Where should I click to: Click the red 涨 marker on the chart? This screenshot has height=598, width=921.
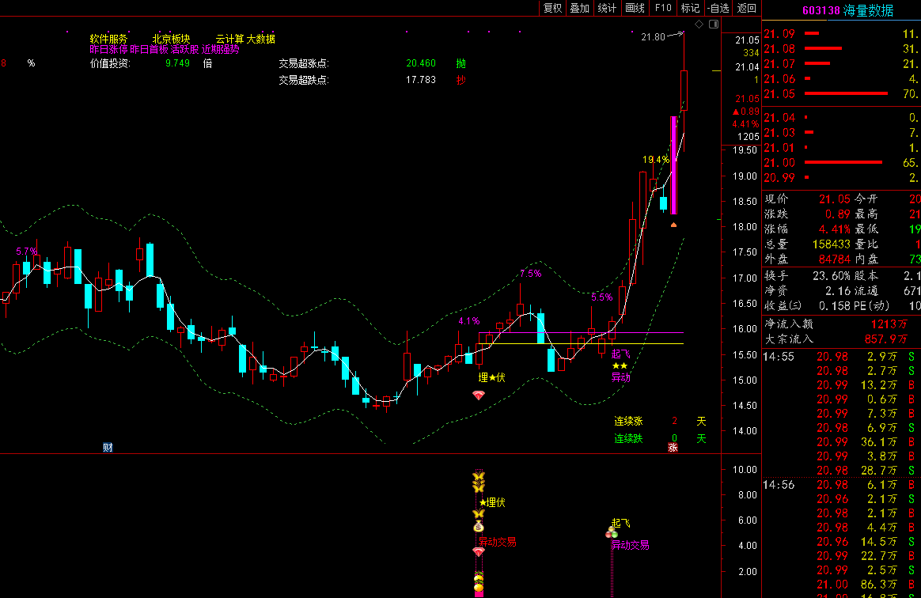pos(673,447)
